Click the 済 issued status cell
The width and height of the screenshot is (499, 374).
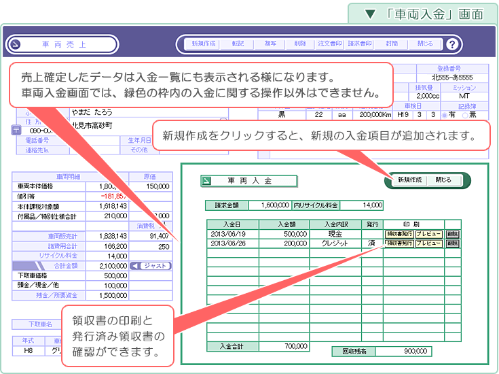[x=372, y=243]
